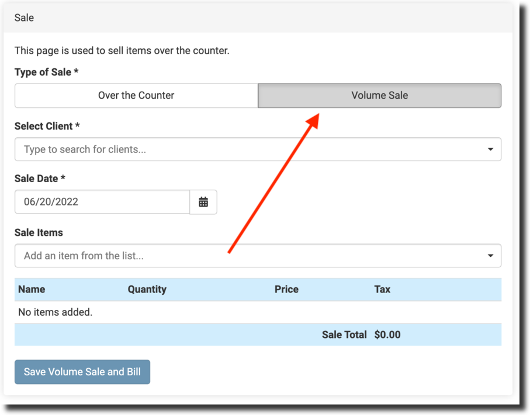Click the Sale panel header title
The width and height of the screenshot is (530, 415).
(25, 18)
